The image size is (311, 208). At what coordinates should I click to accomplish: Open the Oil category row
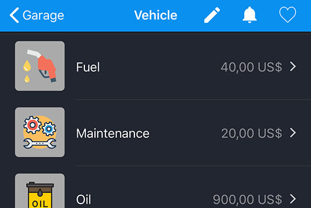155,187
